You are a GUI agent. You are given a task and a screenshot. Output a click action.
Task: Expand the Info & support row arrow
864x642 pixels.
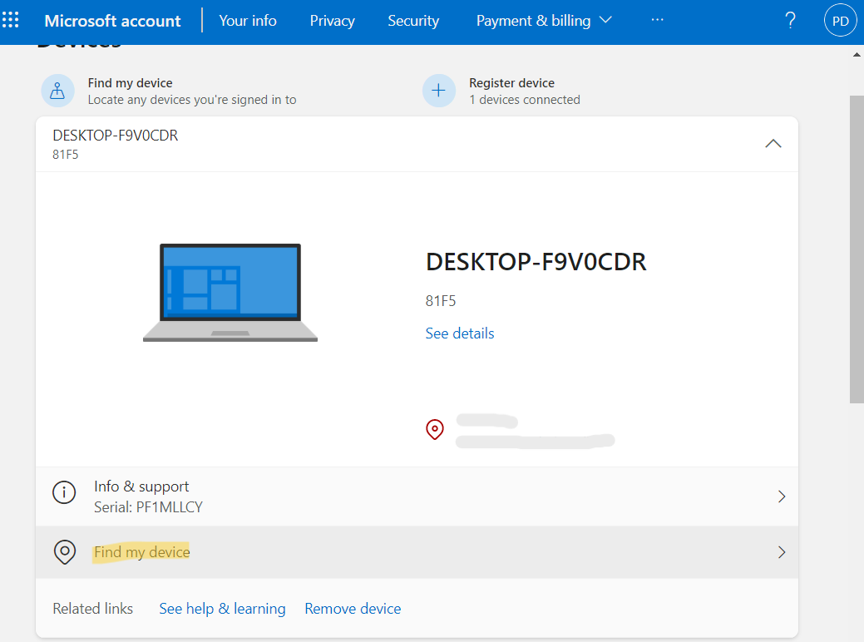(x=781, y=496)
